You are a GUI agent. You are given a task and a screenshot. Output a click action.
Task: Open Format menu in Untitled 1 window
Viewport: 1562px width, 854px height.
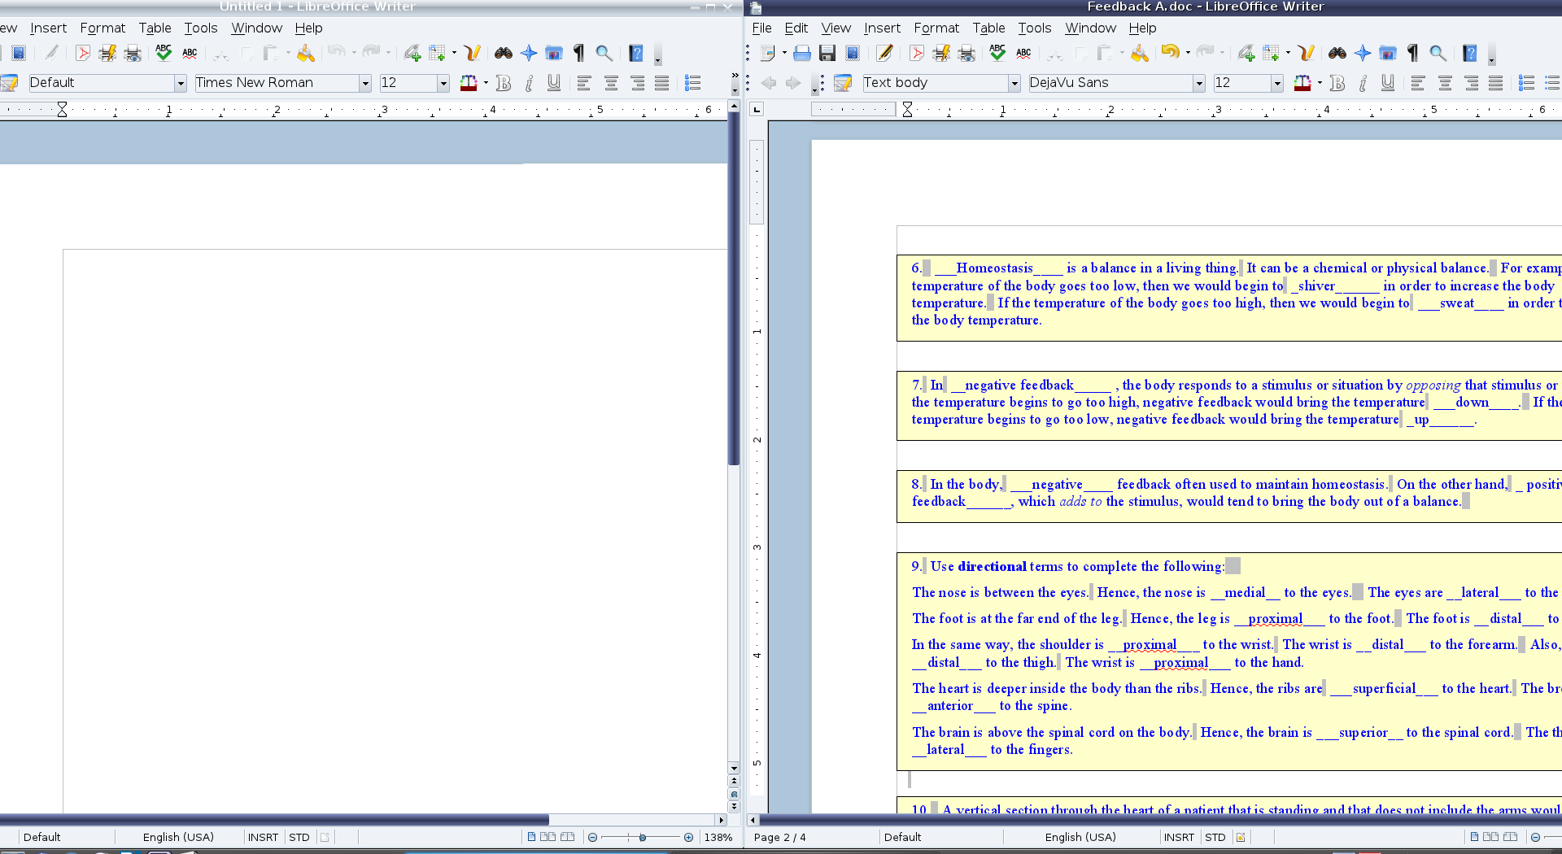pos(103,28)
